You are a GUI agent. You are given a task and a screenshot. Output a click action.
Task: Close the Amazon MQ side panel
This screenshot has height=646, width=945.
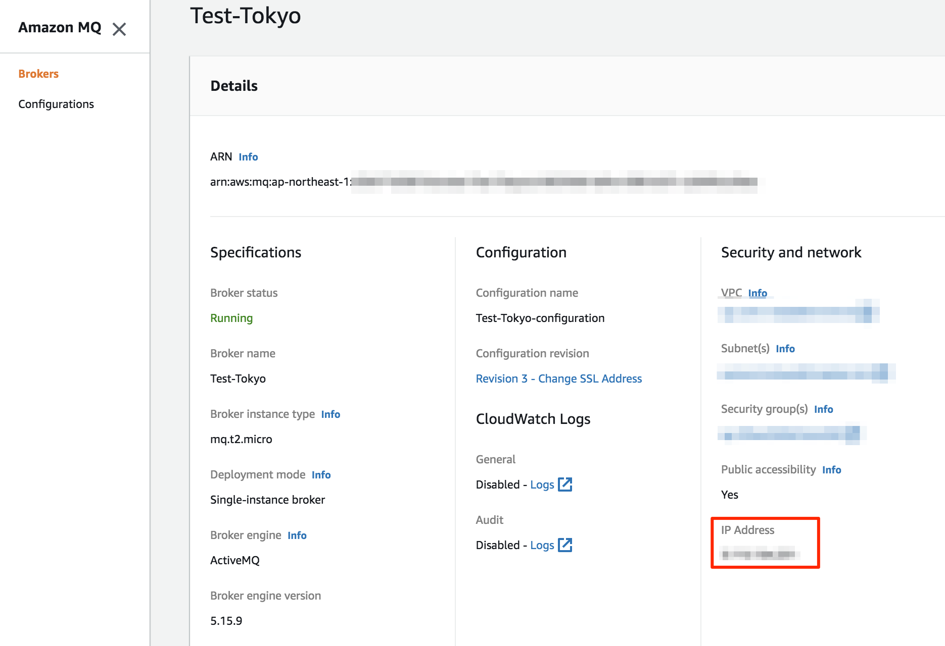pos(119,29)
